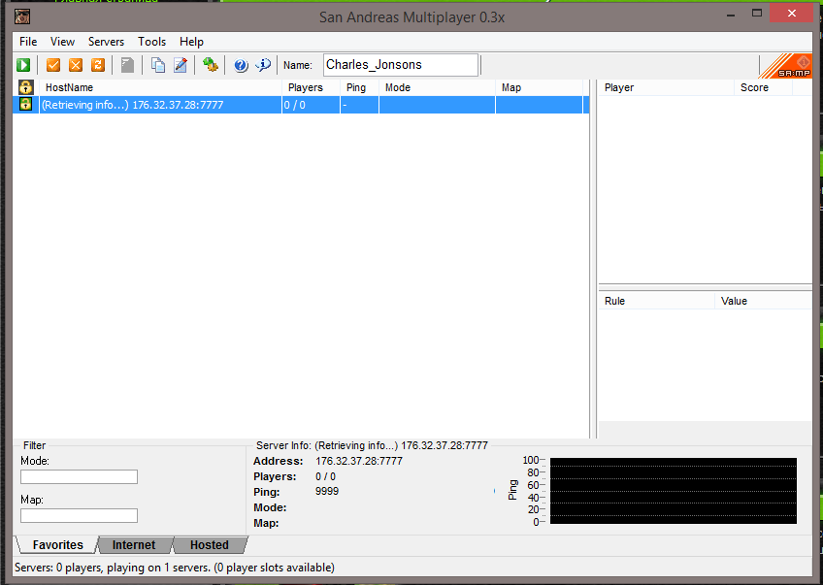Open Settings with the green gears icon
823x585 pixels.
pos(211,65)
